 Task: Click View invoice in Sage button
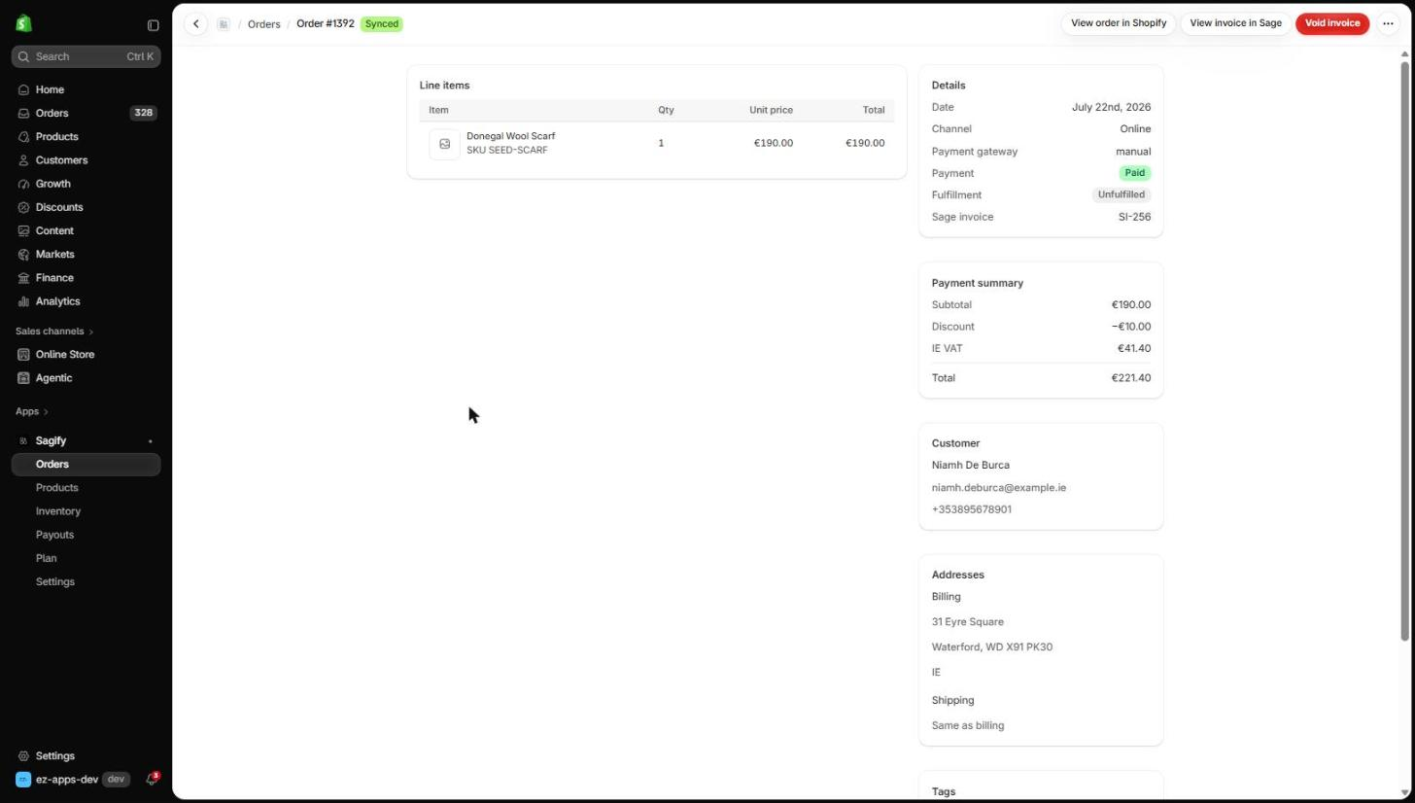[x=1235, y=23]
